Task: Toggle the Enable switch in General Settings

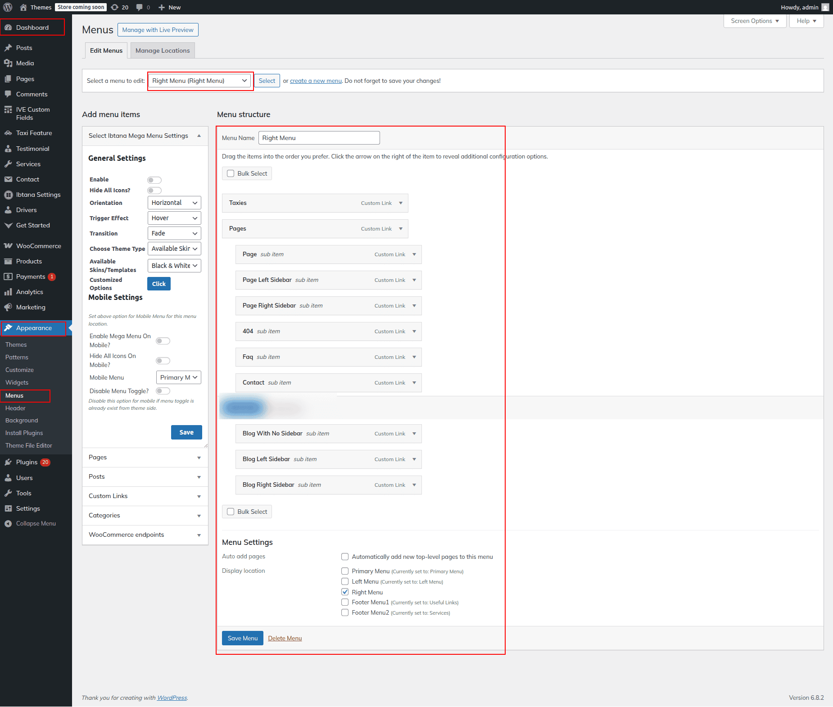Action: [x=154, y=180]
